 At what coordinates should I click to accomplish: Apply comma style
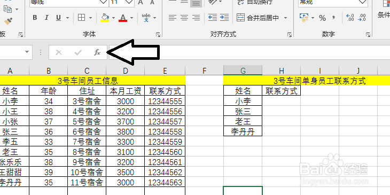[x=334, y=18]
